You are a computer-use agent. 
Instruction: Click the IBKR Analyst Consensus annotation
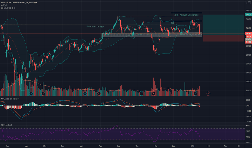coord(186,15)
